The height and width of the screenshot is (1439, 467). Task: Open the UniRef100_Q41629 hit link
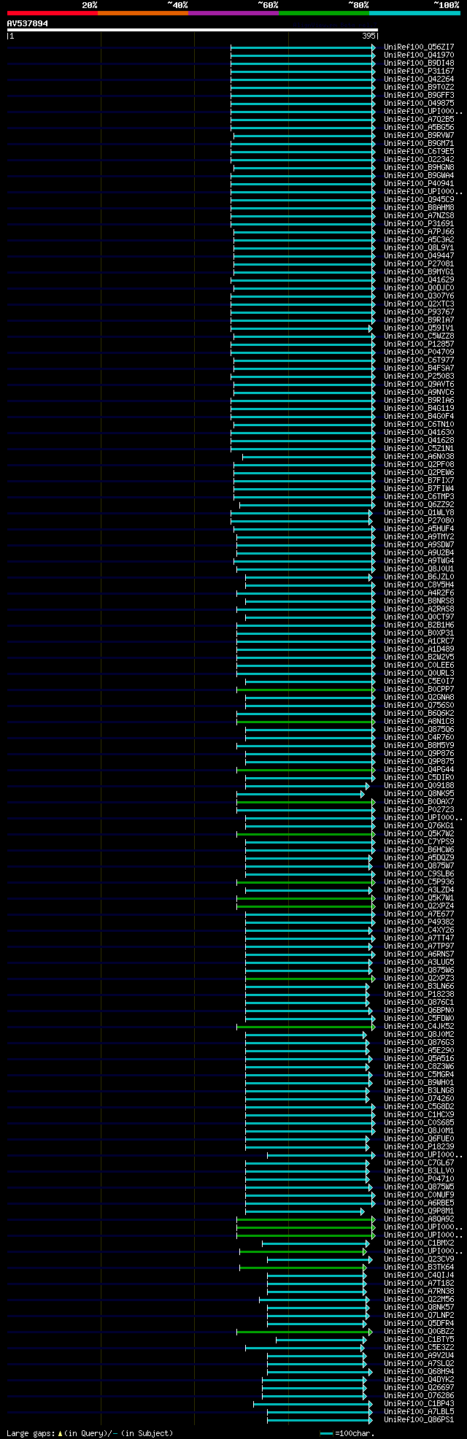tap(419, 279)
